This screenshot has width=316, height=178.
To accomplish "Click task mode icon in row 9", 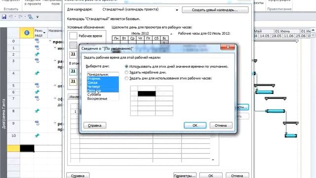I will [x=37, y=123].
